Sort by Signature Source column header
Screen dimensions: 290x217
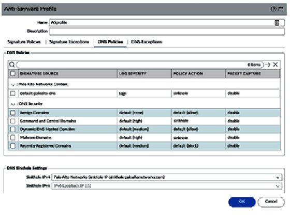point(68,73)
